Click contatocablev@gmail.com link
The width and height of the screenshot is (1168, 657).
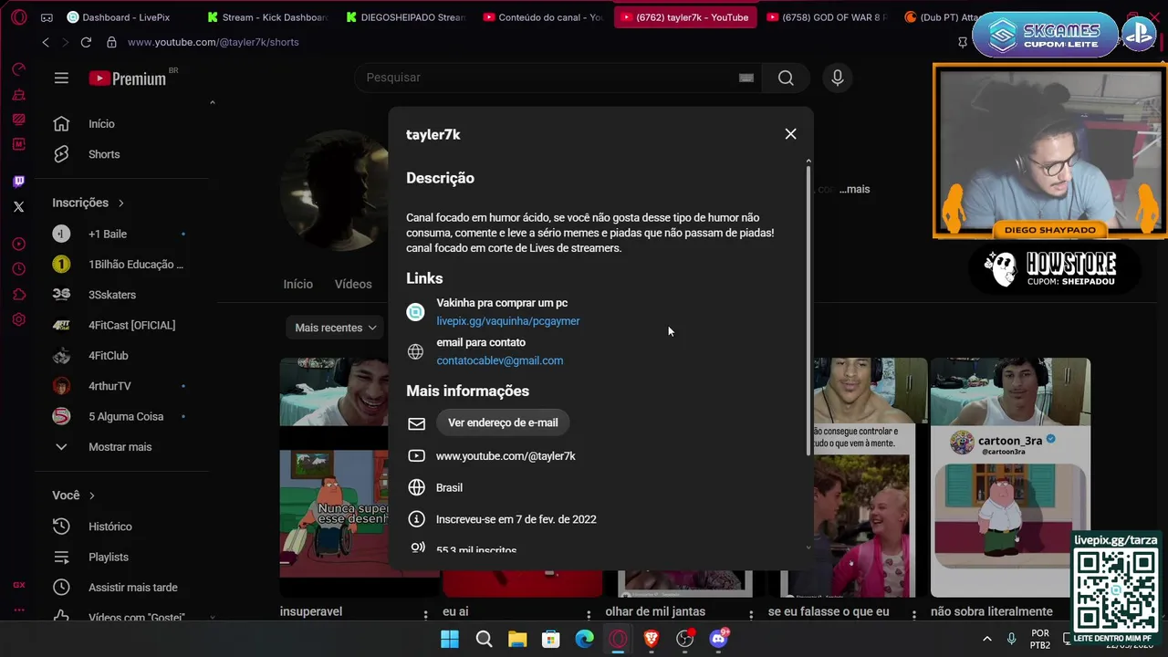500,360
